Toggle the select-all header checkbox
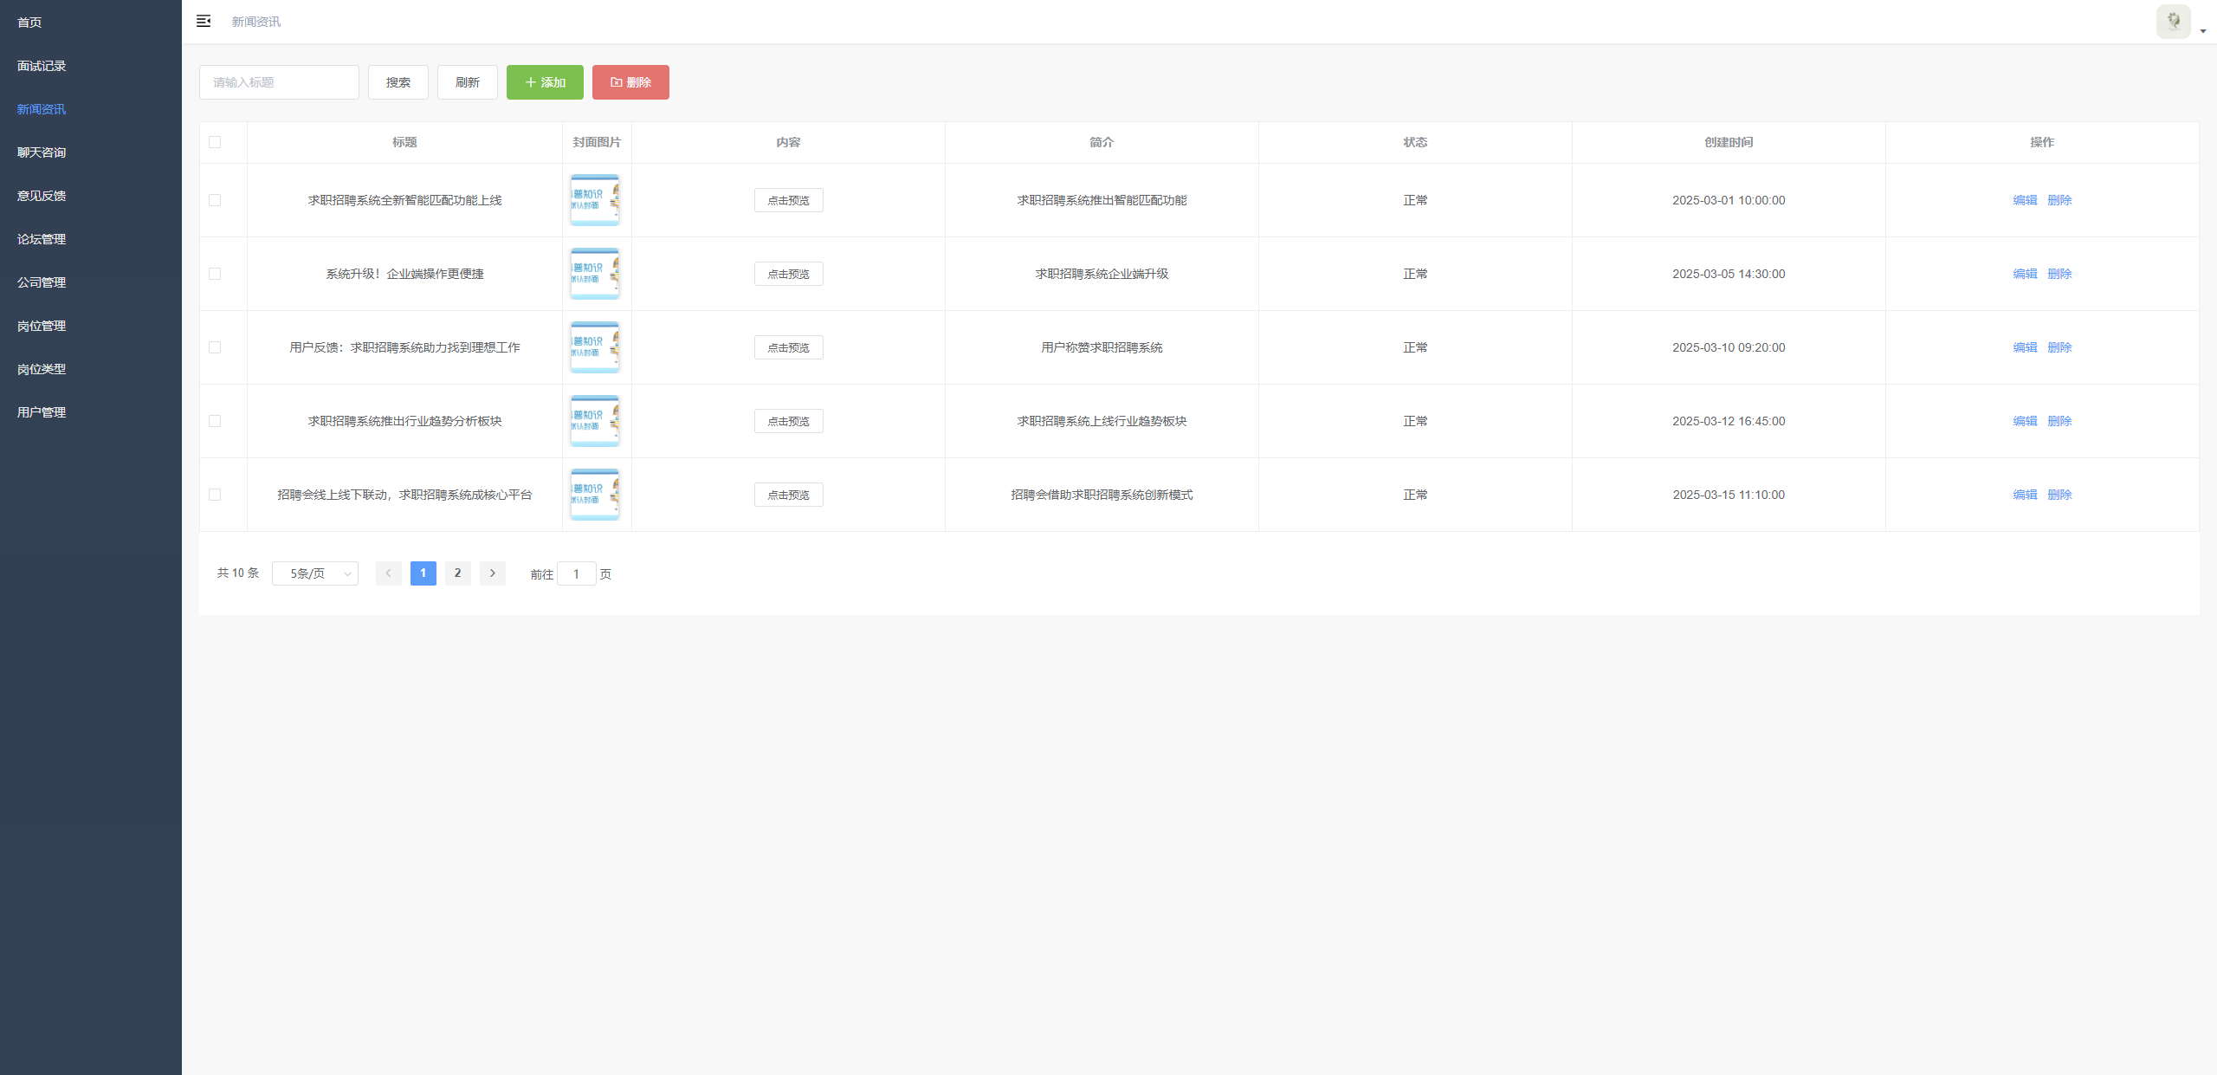Image resolution: width=2217 pixels, height=1075 pixels. (x=215, y=142)
